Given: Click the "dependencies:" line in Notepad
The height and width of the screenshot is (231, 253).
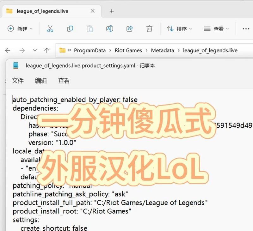Looking at the screenshot, I should (35, 108).
